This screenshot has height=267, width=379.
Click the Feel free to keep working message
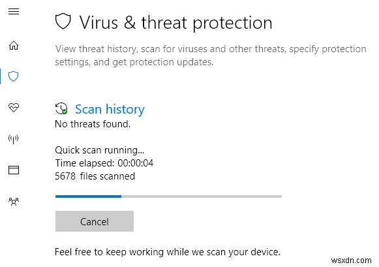pos(168,252)
